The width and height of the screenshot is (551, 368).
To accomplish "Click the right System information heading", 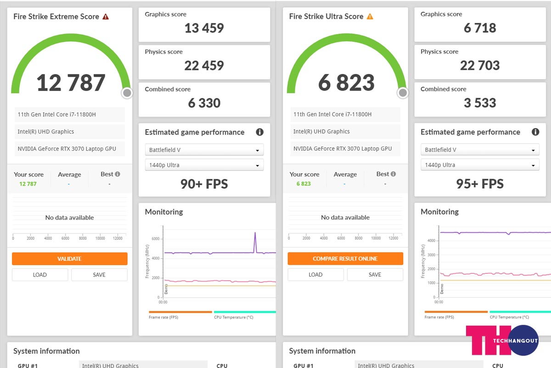I will pyautogui.click(x=322, y=351).
